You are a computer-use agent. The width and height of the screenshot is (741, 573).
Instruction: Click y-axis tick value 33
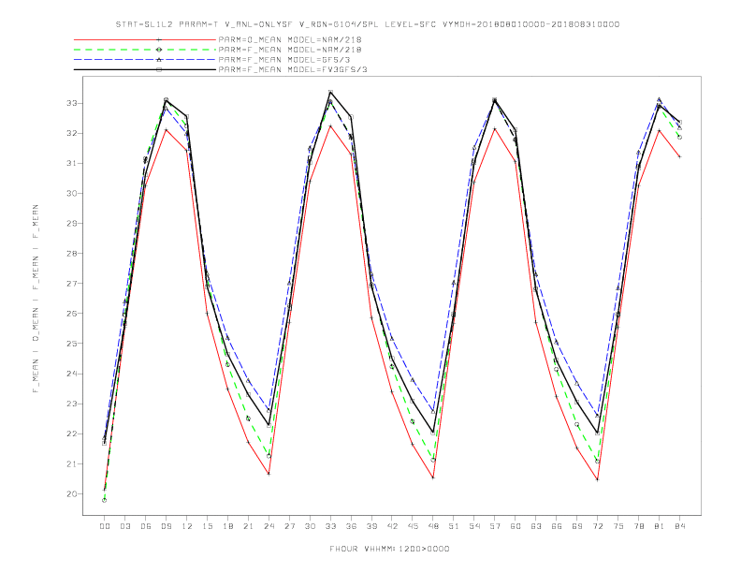click(x=72, y=103)
